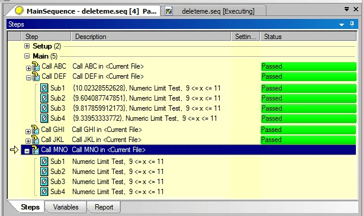The width and height of the screenshot is (363, 216).
Task: Click numeric limit icon of Sub4 under Call DEF
Action: tap(44, 118)
